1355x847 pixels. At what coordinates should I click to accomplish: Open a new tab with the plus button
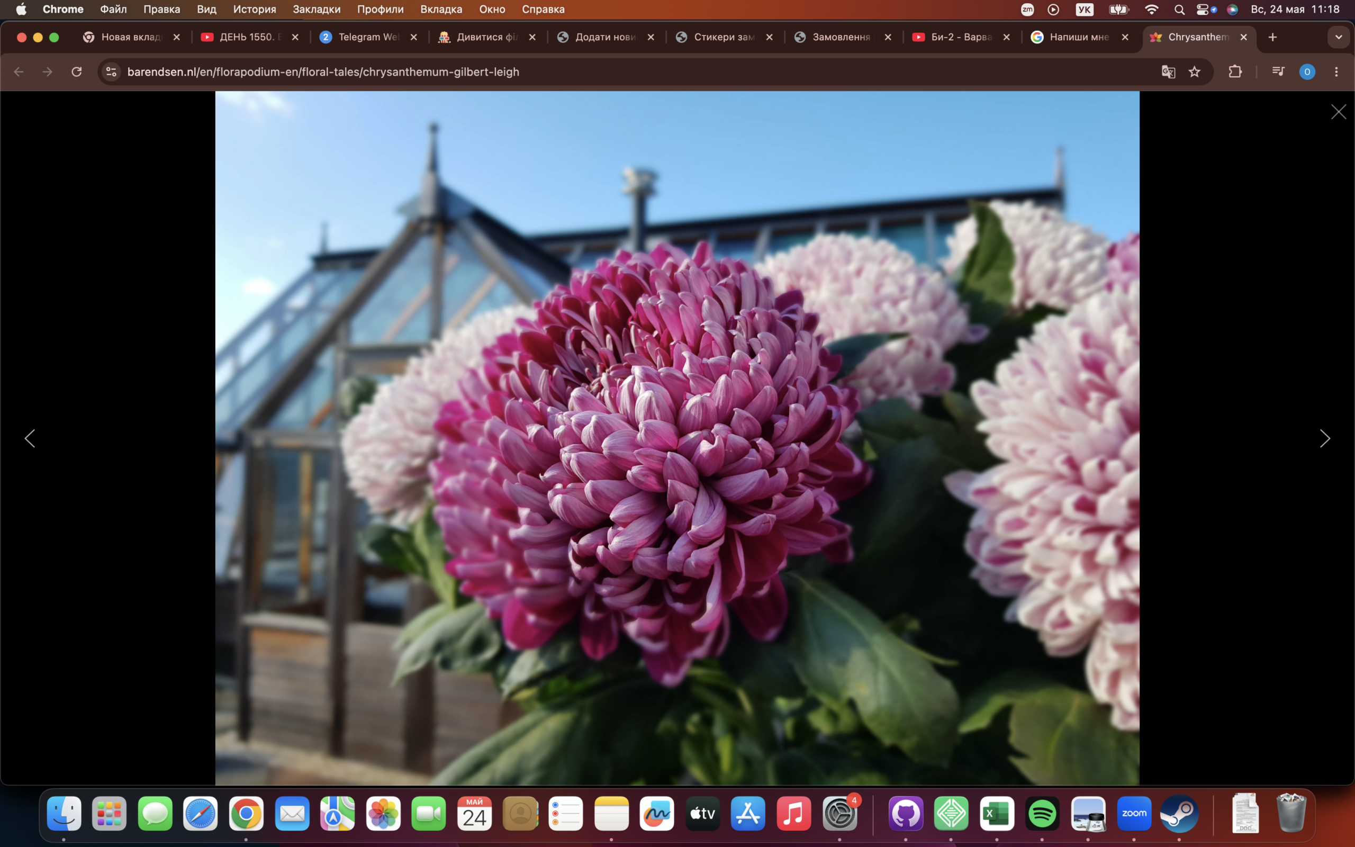pos(1272,37)
